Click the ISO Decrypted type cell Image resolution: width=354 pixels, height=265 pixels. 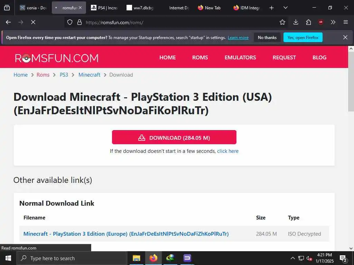tap(304, 234)
